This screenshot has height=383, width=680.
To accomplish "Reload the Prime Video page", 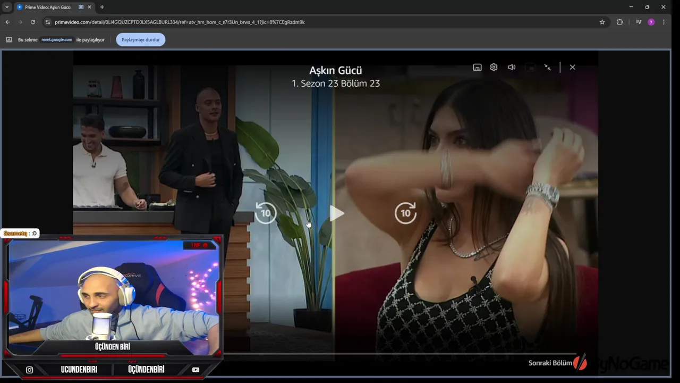I will 33,22.
